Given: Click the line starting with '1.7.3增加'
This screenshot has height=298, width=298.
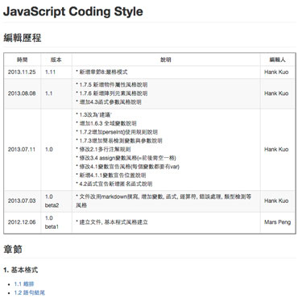Looking at the screenshot, I should pyautogui.click(x=119, y=141).
